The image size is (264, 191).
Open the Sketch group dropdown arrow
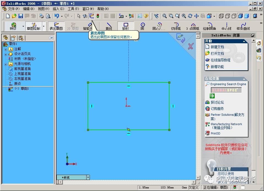tap(44, 26)
